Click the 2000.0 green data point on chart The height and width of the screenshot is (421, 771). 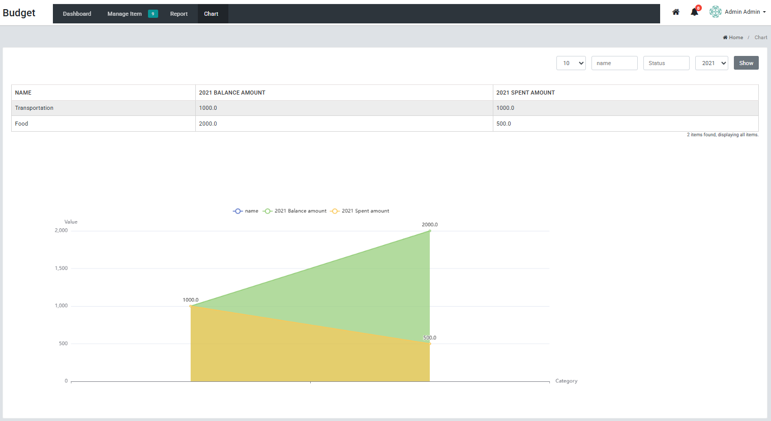(430, 231)
